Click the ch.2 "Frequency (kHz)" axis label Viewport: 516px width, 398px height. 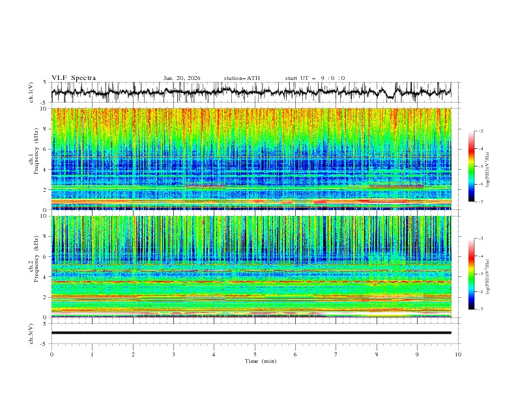click(36, 259)
